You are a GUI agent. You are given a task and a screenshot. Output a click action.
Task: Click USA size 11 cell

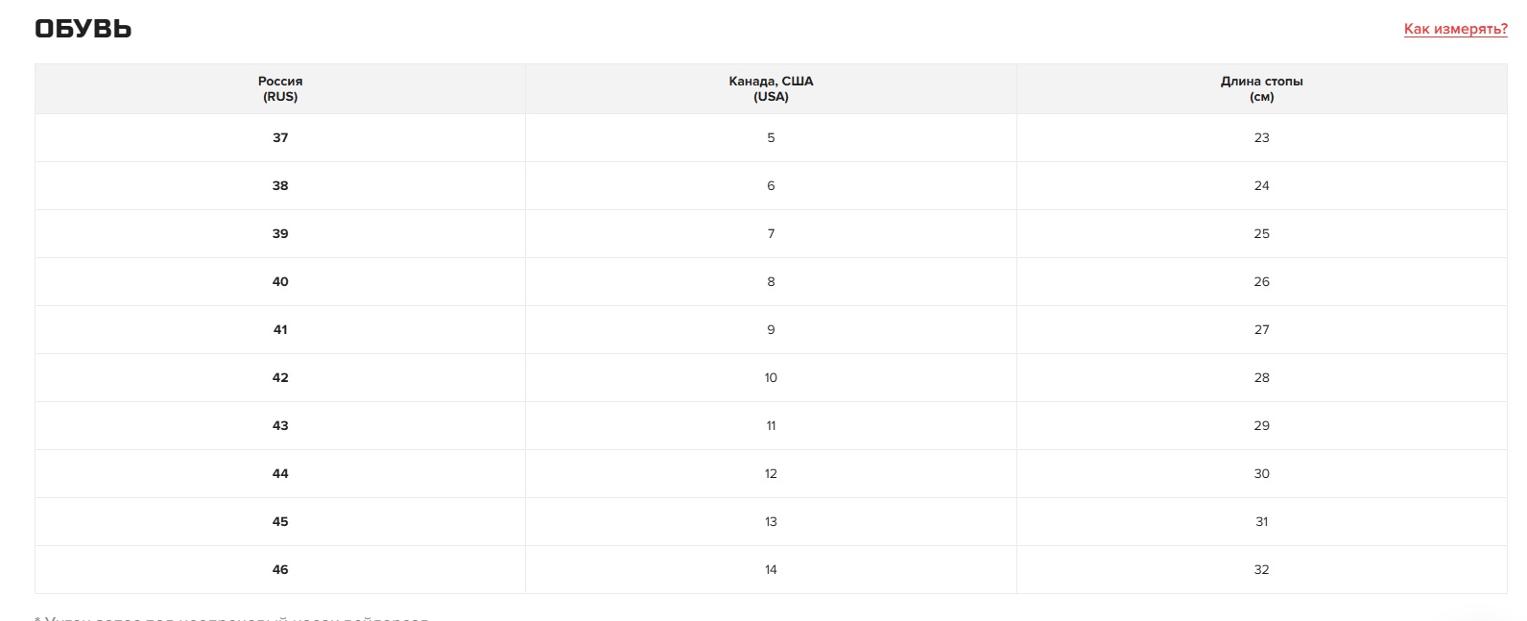771,426
